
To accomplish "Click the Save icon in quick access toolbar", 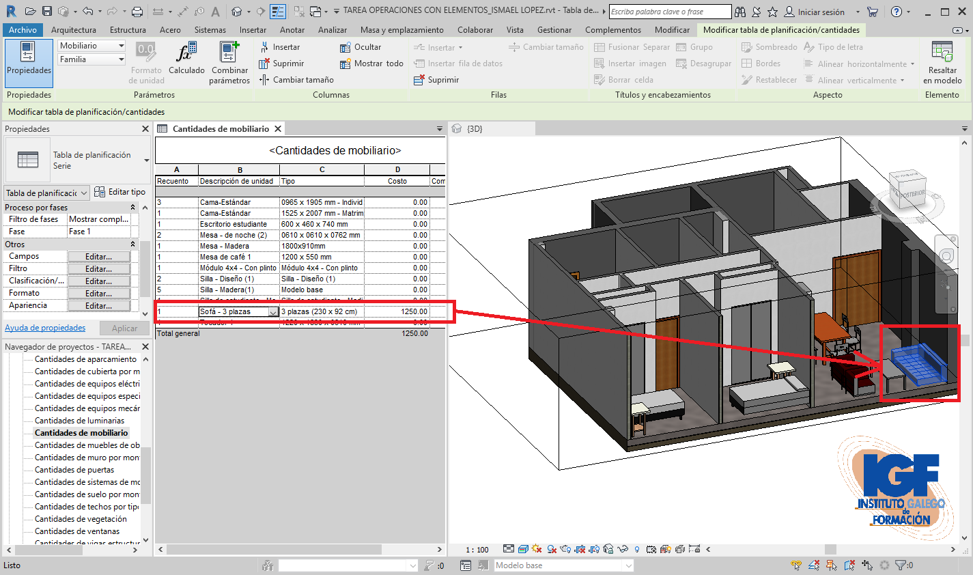I will click(47, 12).
